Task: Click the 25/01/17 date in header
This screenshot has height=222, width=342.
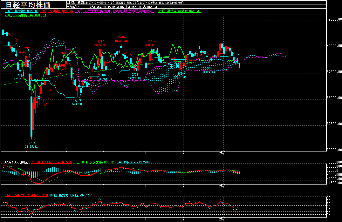Action: 73,7
